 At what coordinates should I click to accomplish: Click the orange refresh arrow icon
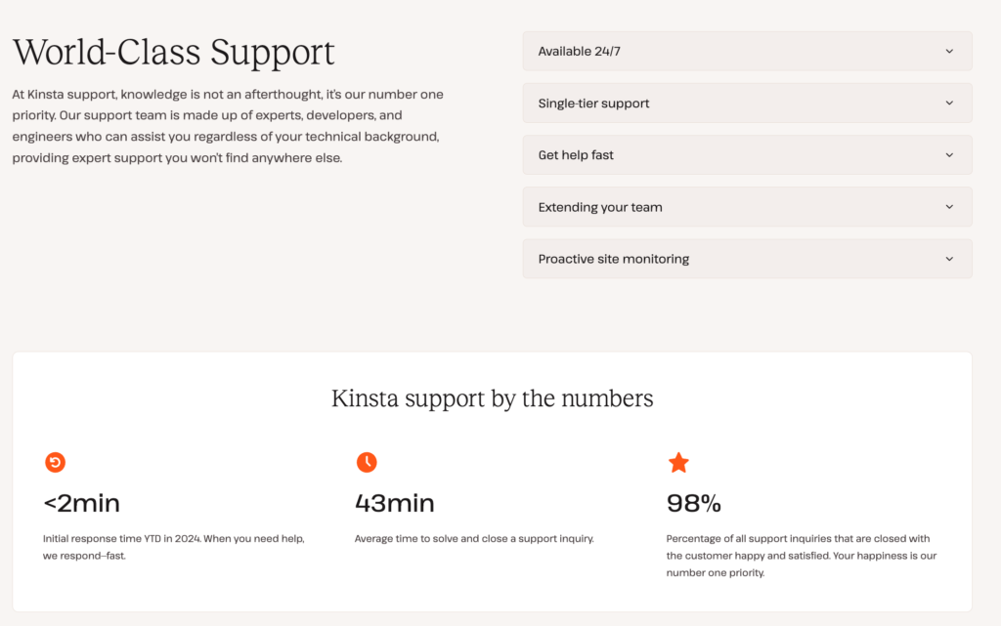[x=56, y=462]
